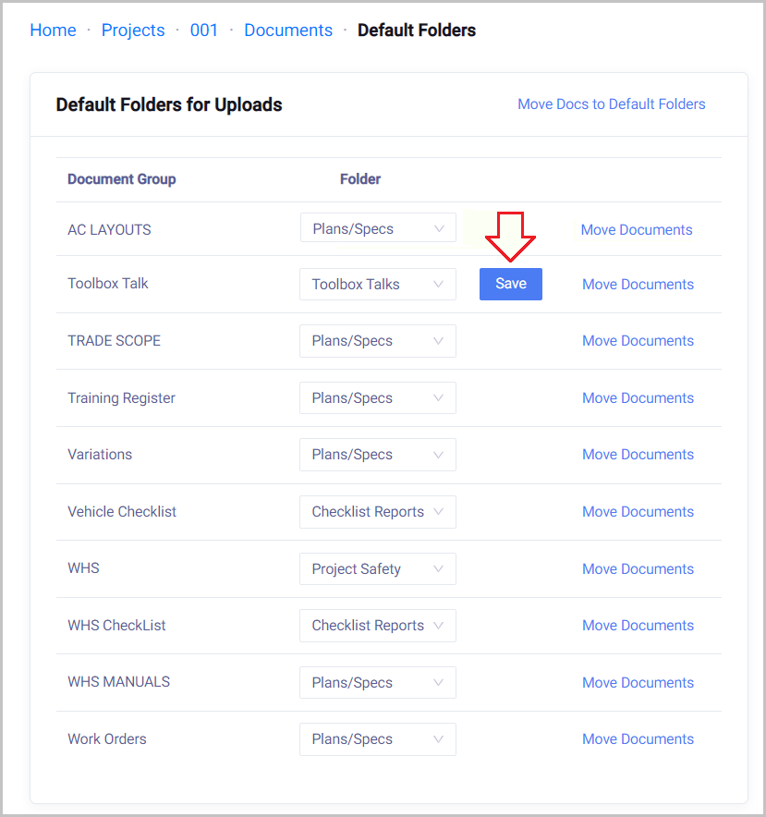Move Documents for AC LAYOUTS
This screenshot has height=817, width=766.
pyautogui.click(x=637, y=230)
